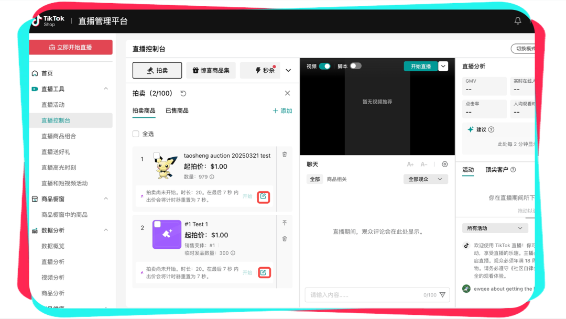The height and width of the screenshot is (319, 566).
Task: Toggle the 视频 switch off
Action: [324, 67]
